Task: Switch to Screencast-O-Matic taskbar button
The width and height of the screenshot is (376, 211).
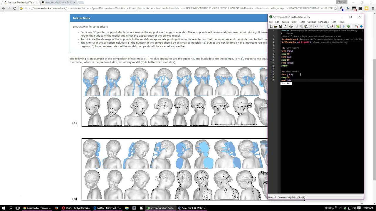Action: [192, 208]
